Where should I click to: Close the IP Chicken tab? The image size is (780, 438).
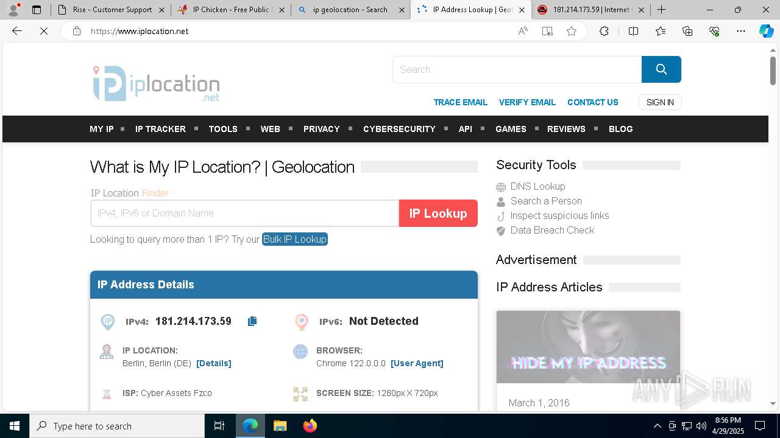282,10
